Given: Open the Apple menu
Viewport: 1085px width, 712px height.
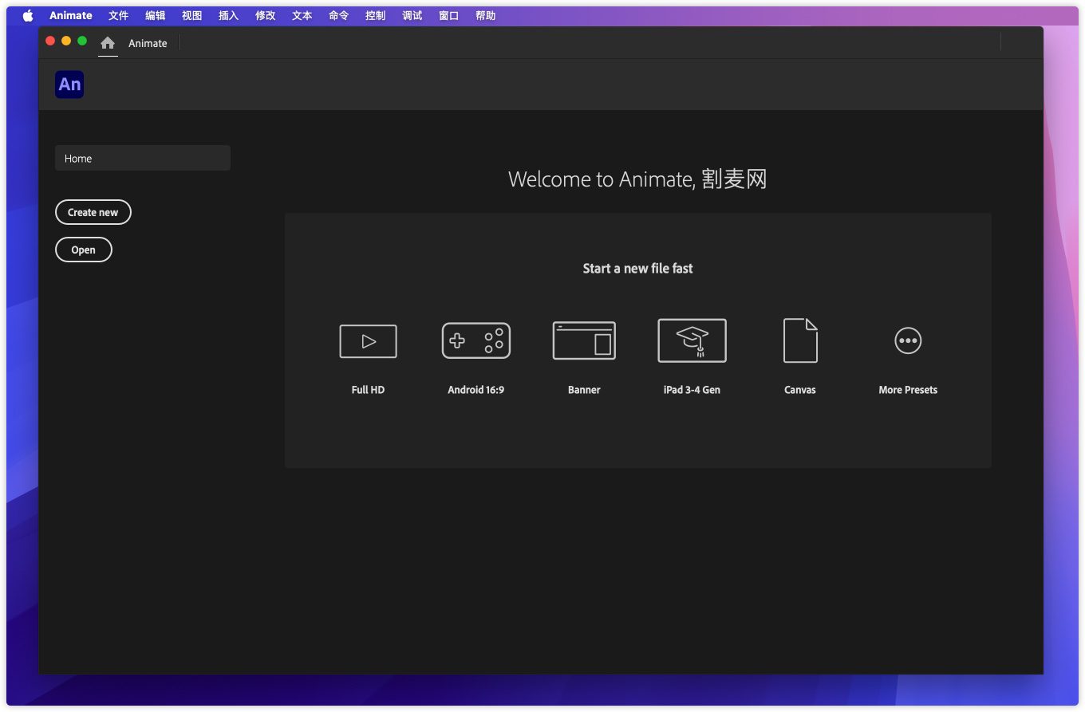Looking at the screenshot, I should click(28, 15).
